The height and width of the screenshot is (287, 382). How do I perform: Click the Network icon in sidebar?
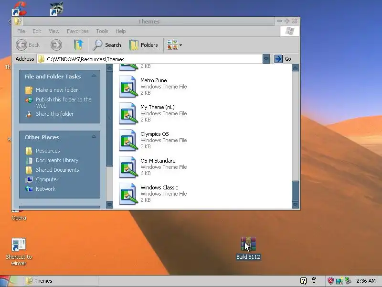click(29, 189)
